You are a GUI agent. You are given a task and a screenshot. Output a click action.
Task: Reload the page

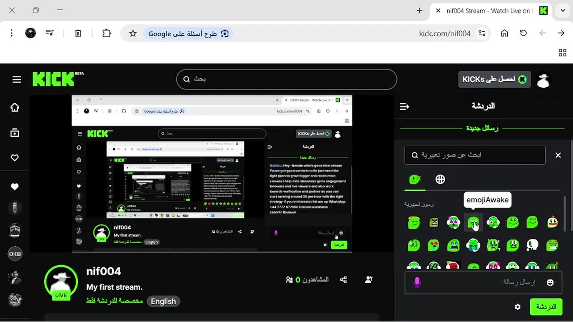(523, 33)
